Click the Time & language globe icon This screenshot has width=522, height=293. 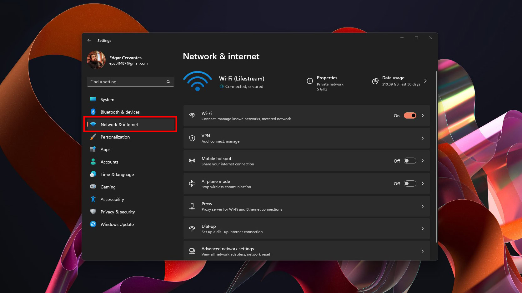(93, 174)
